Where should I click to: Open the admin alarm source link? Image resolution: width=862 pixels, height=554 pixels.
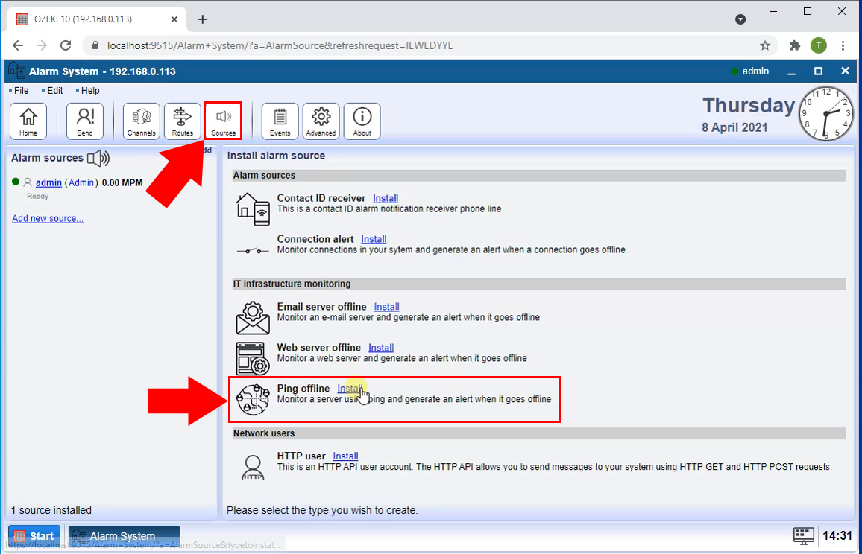(48, 183)
